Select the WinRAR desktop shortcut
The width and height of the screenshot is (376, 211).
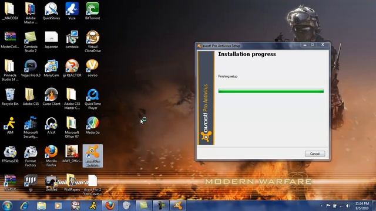point(10,182)
